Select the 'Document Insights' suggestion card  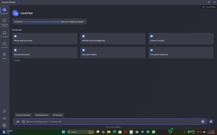pos(113,53)
